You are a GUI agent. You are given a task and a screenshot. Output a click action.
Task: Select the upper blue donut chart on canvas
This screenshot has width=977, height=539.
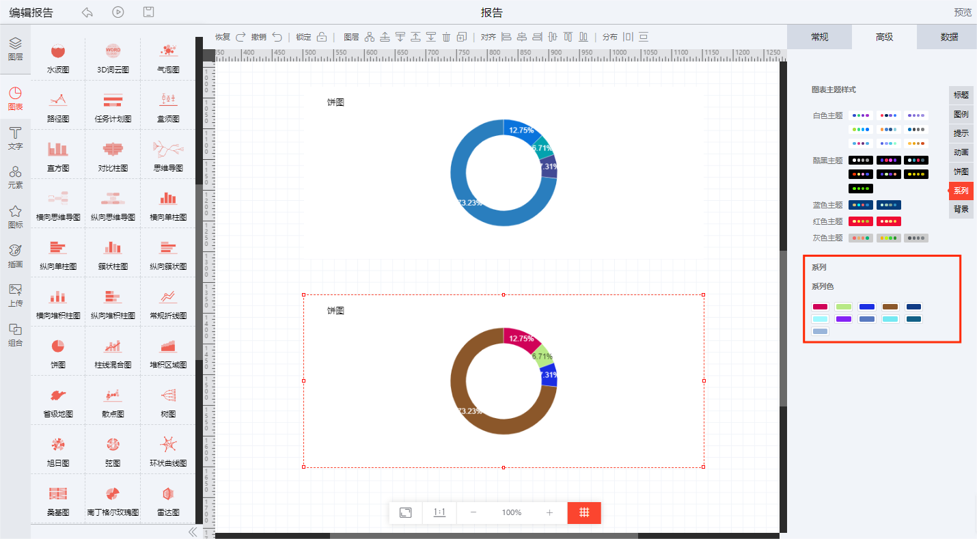(x=504, y=174)
